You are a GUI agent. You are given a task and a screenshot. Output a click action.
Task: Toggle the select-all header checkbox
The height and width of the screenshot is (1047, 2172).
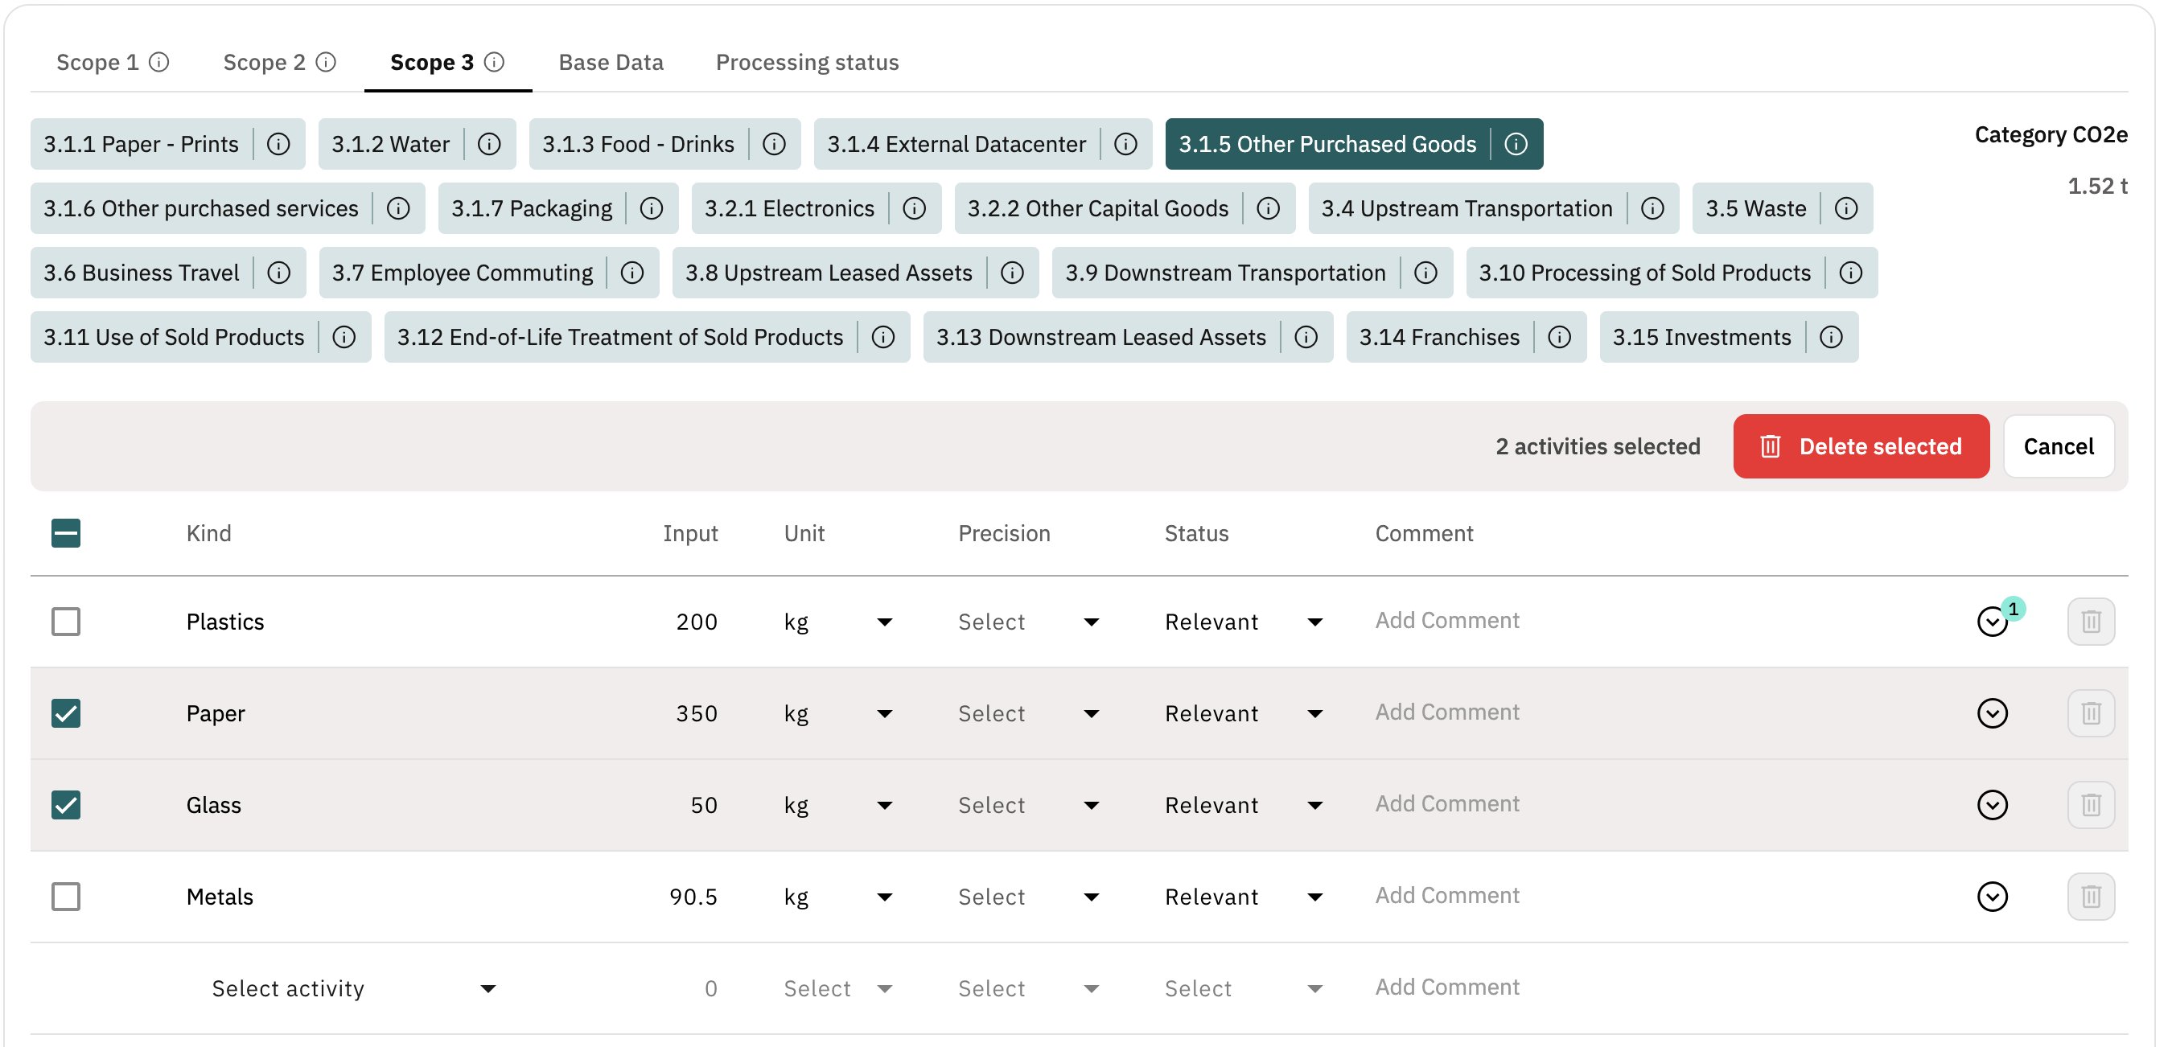tap(66, 533)
